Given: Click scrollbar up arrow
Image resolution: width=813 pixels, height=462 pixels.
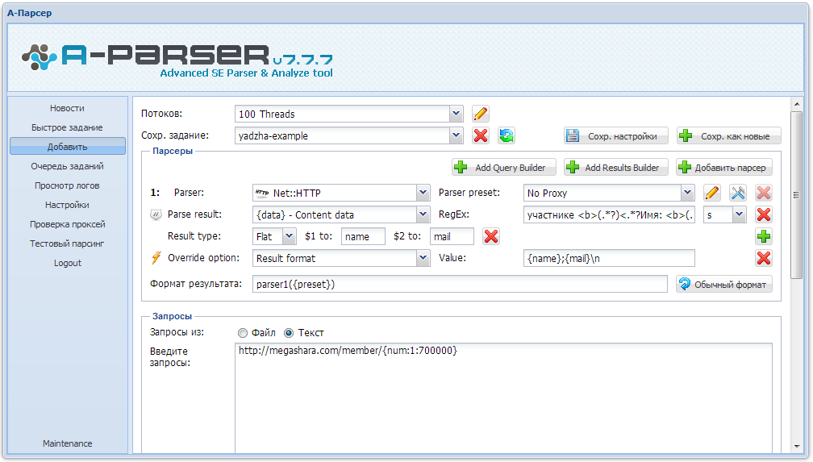Looking at the screenshot, I should (796, 104).
